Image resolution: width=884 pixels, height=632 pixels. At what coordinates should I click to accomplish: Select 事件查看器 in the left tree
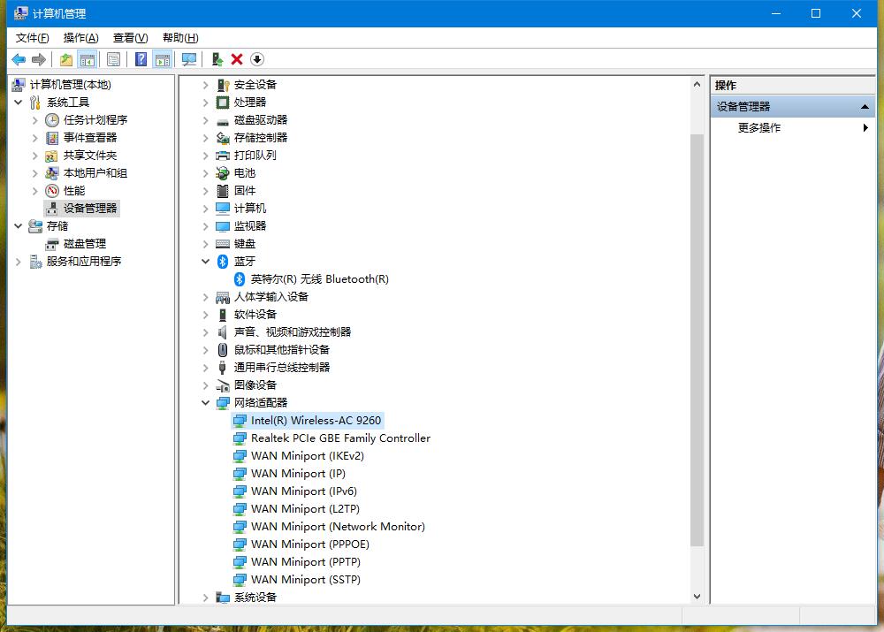coord(90,138)
